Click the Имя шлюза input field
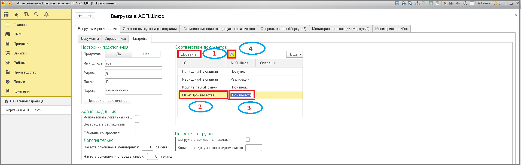 [134, 63]
